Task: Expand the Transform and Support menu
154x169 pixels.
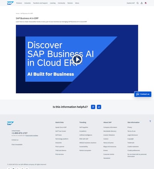Action: click(x=40, y=3)
